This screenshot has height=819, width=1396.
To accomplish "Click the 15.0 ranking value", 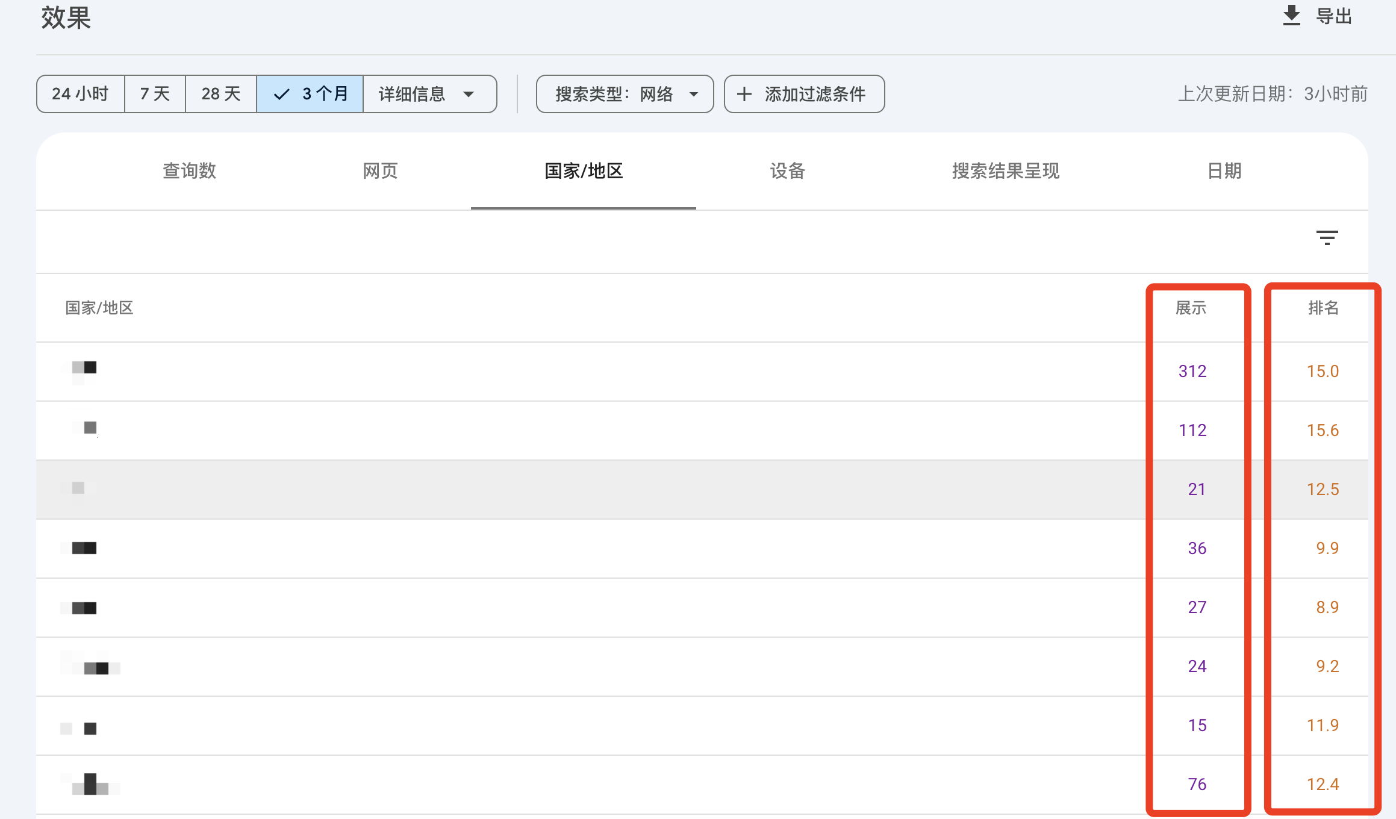I will 1323,371.
